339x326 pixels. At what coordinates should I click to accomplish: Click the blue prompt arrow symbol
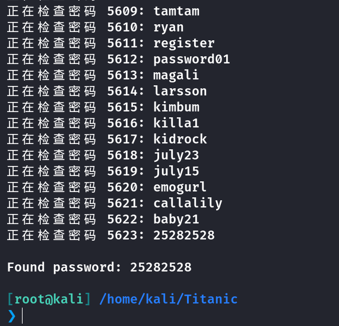(12, 316)
